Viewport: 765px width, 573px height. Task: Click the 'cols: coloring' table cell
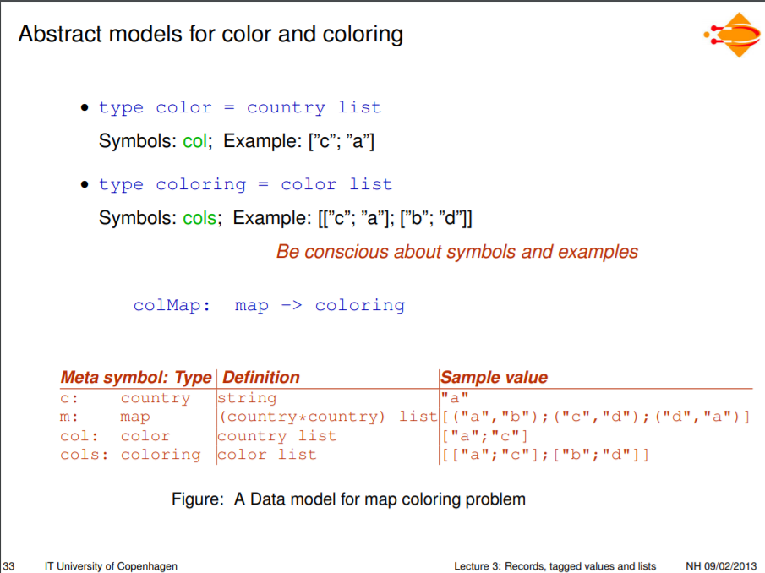tap(131, 455)
